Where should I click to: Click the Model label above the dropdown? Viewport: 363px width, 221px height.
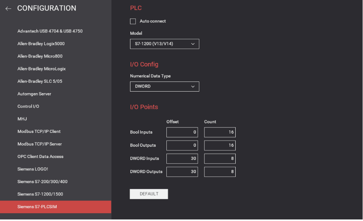pos(136,33)
